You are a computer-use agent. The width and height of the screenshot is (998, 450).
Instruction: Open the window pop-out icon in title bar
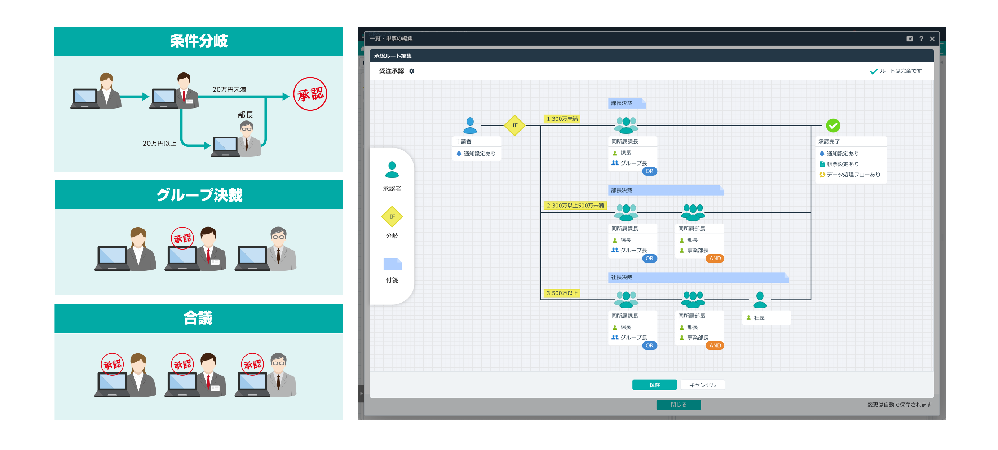[910, 39]
